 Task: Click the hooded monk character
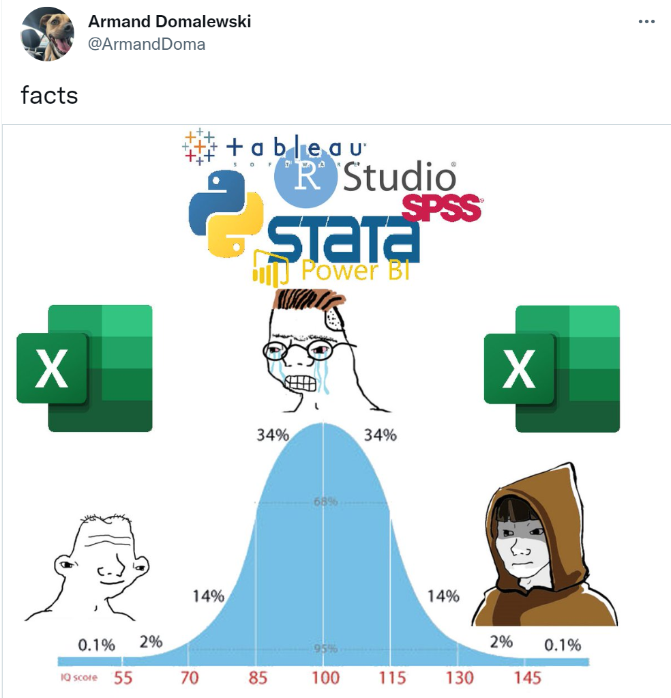[x=545, y=545]
